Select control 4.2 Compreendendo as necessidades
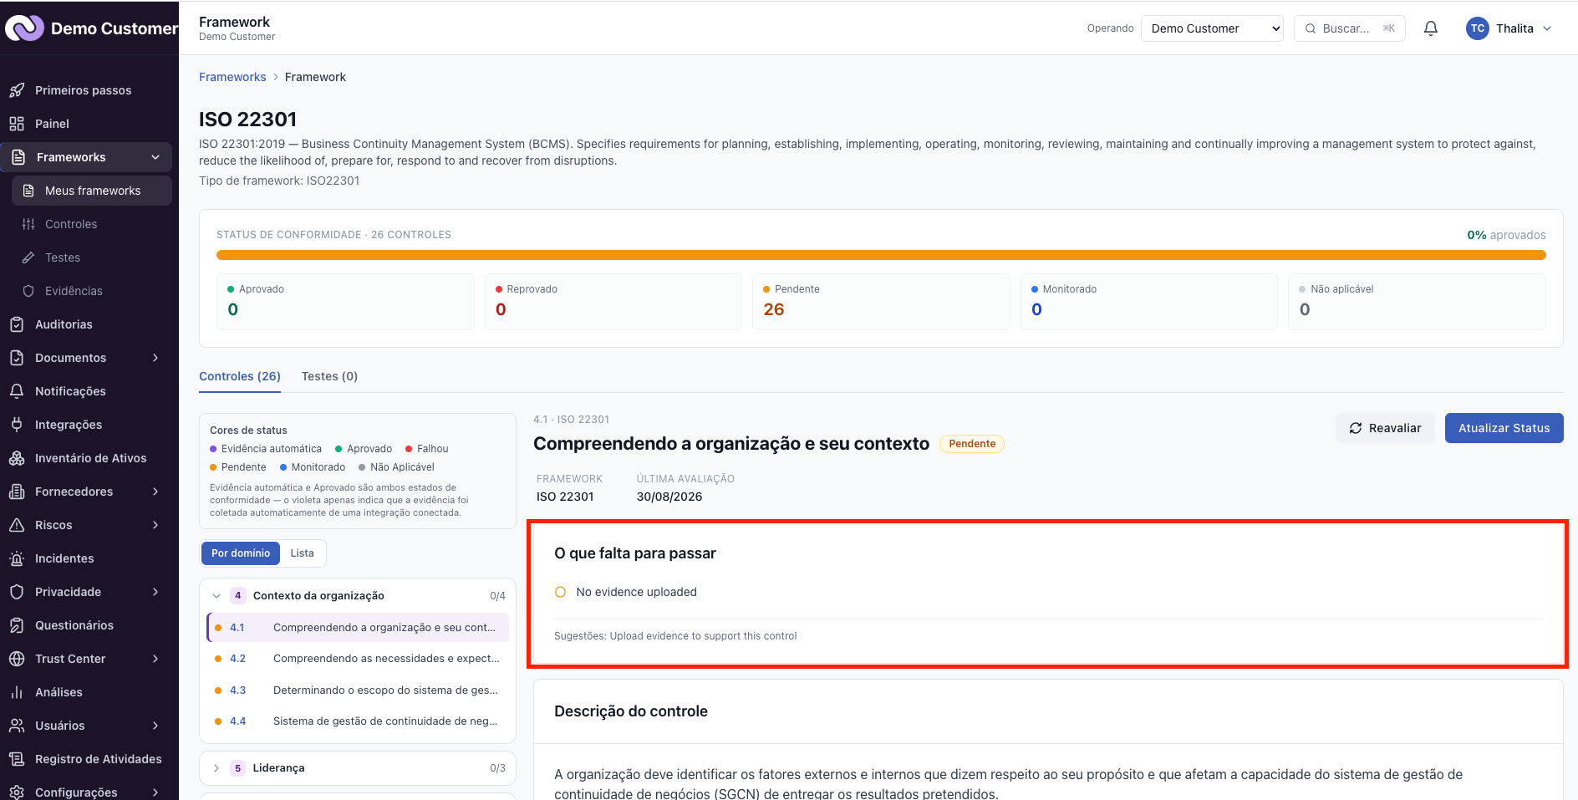 coord(358,659)
